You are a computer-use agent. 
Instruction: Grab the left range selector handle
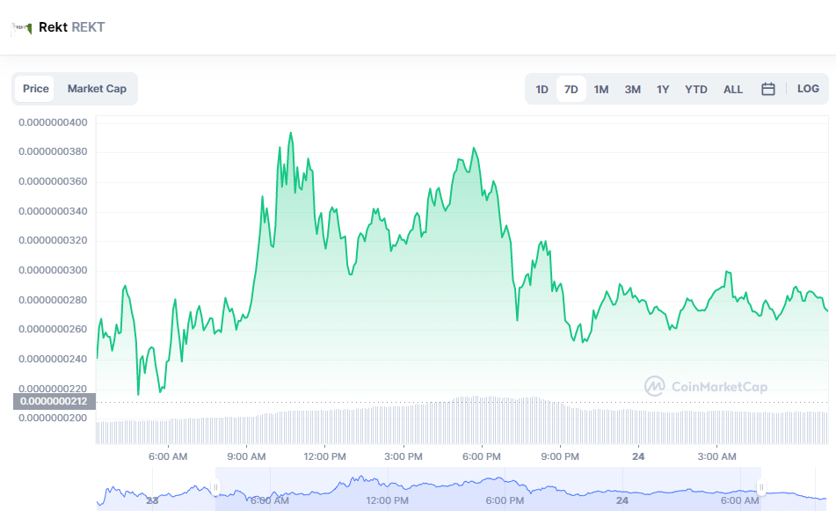tap(215, 487)
